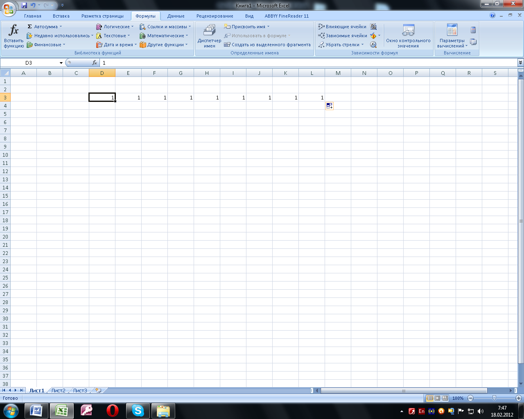The height and width of the screenshot is (419, 524).
Task: Click the fx button beside formula bar
Action: point(95,63)
